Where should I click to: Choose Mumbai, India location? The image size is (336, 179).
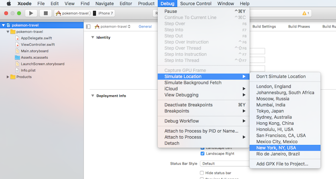pyautogui.click(x=285, y=105)
